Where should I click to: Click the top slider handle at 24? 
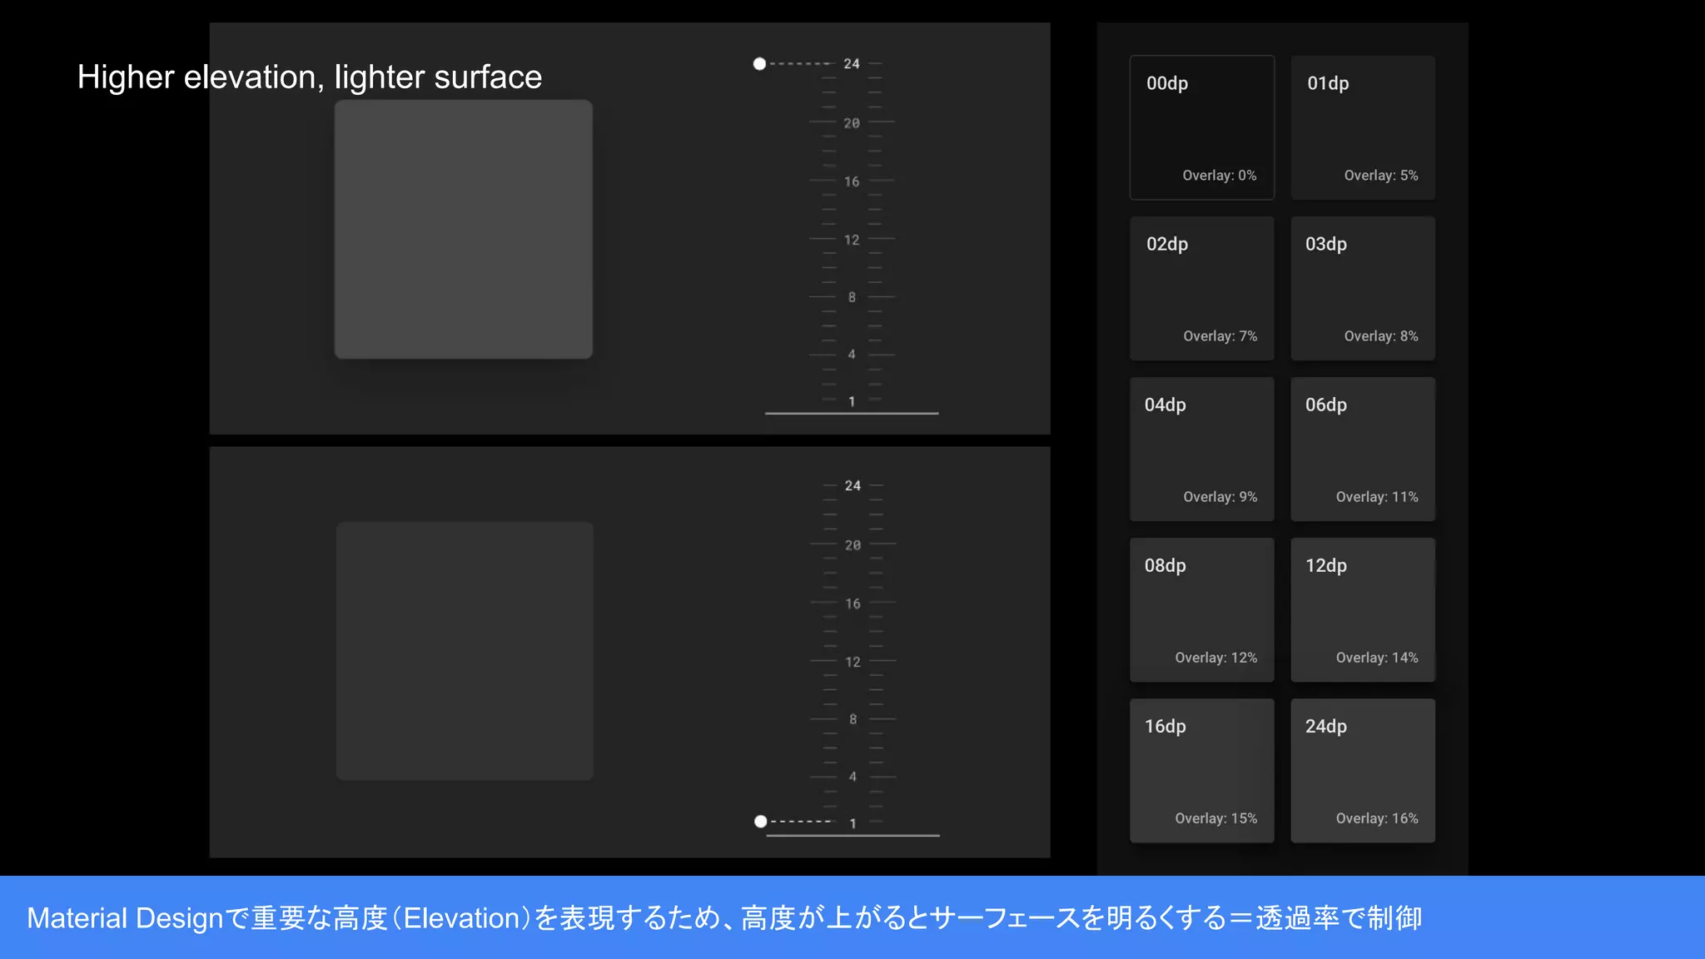759,63
